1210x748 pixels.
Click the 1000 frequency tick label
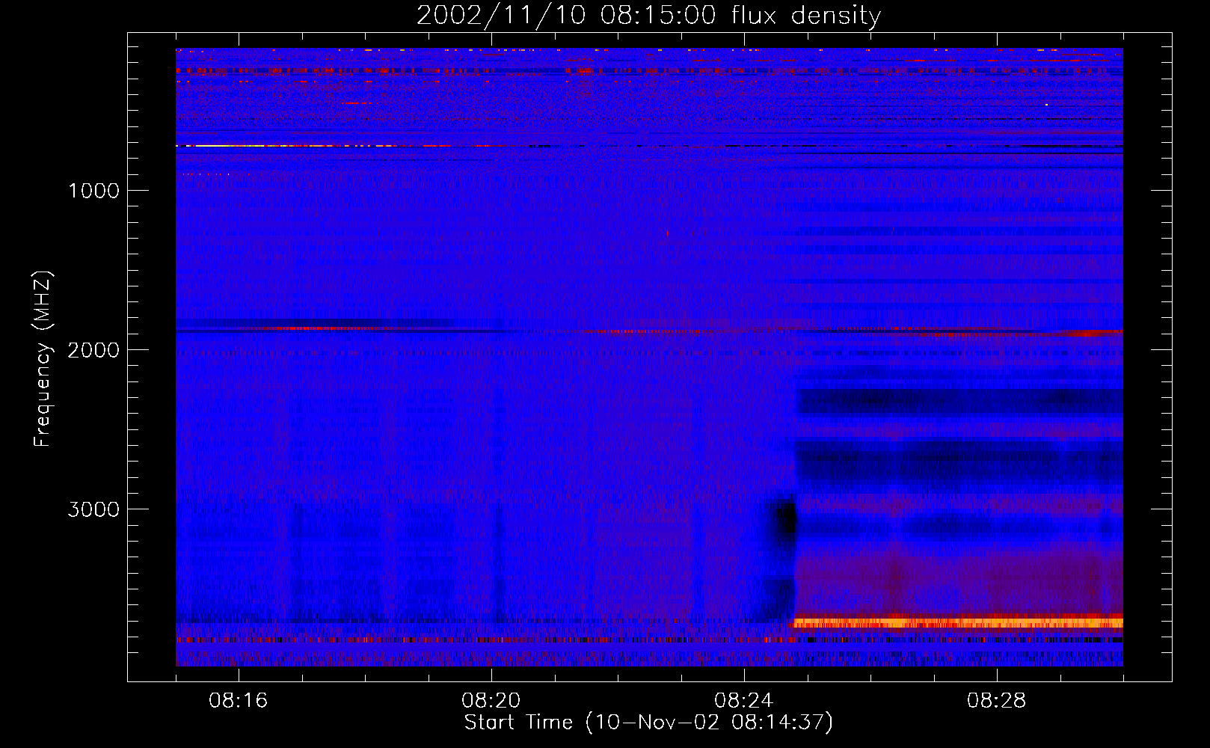coord(93,191)
